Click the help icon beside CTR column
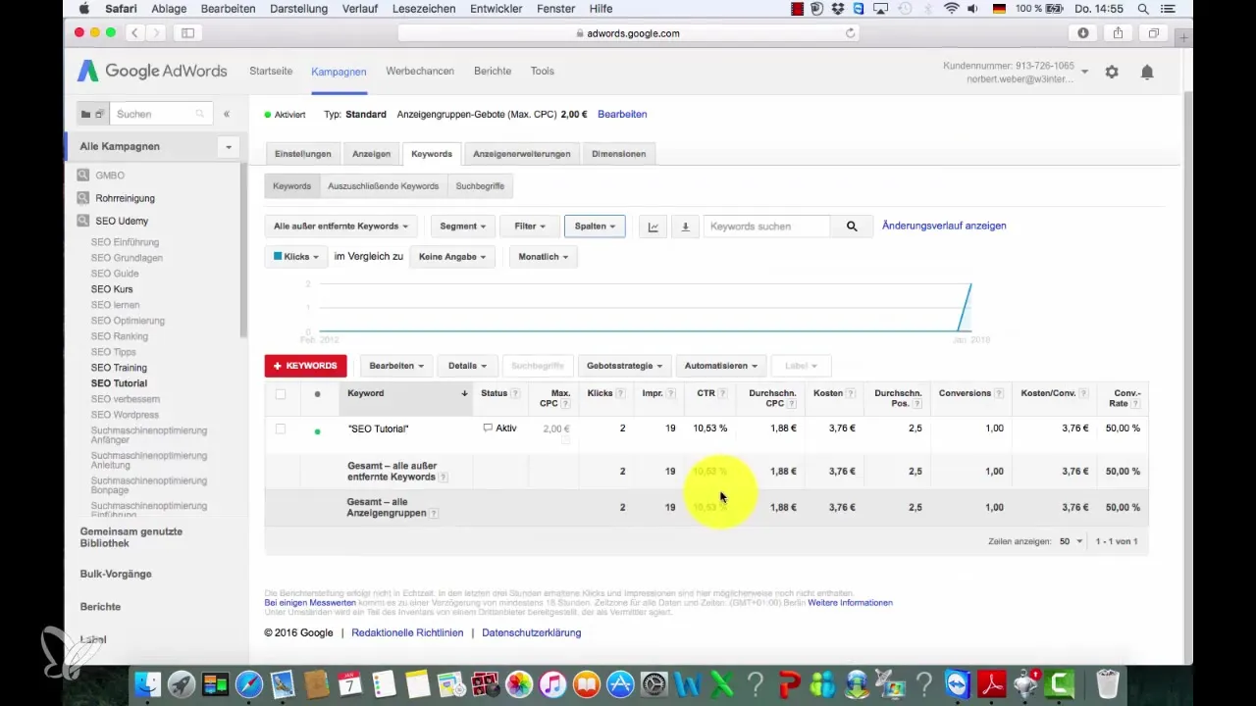This screenshot has height=706, width=1256. (x=722, y=393)
